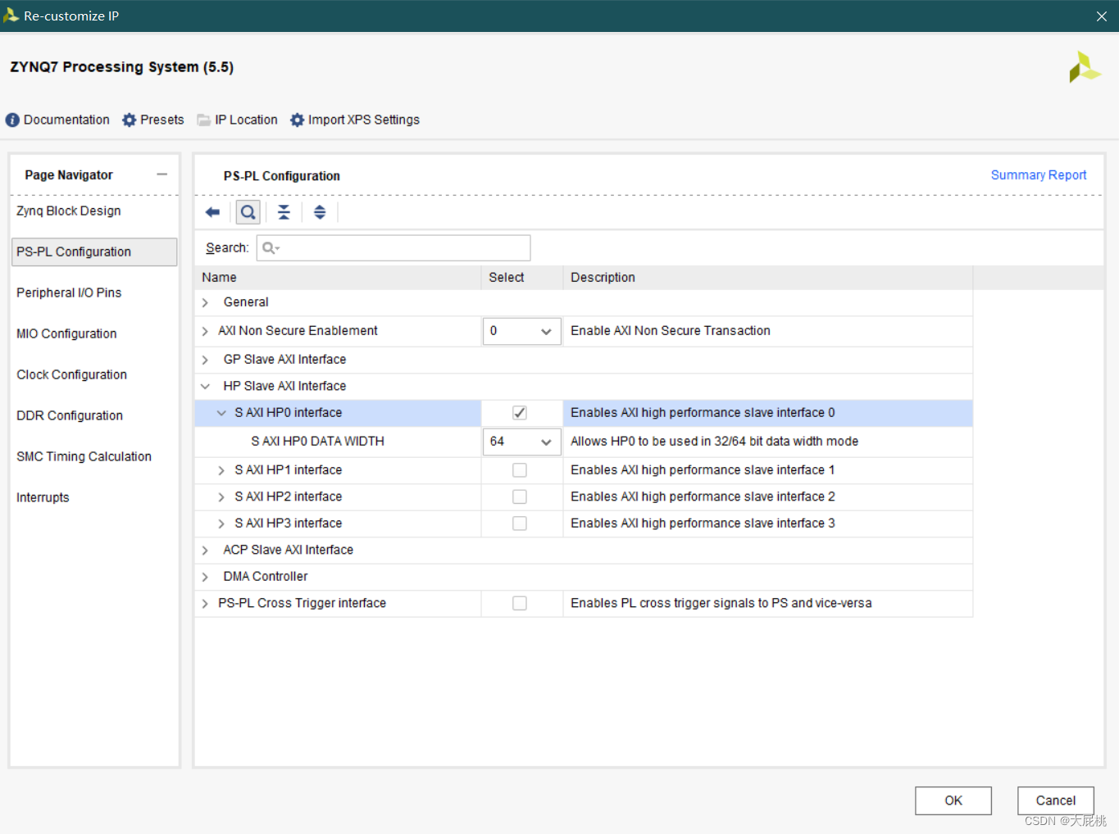
Task: Expand S AXI HP2 interface row
Action: (x=221, y=496)
